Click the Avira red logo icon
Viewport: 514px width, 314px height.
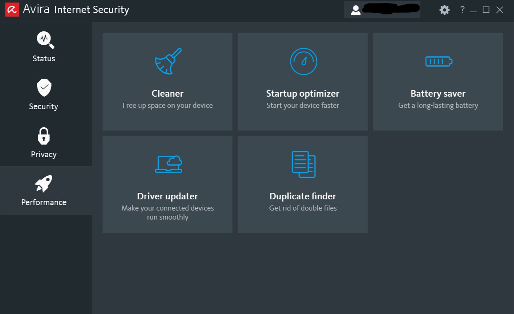12,10
